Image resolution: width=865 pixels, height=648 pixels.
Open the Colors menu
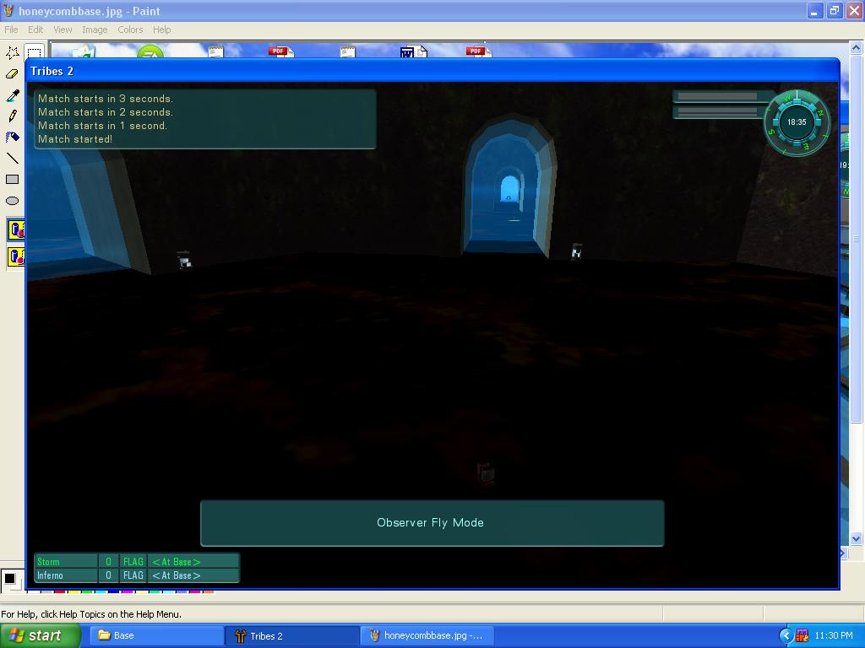tap(130, 30)
